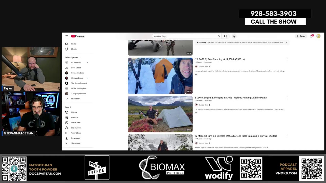
Task: Open "3 Days Camping & Foraging in Arctic" title
Action: tap(230, 98)
